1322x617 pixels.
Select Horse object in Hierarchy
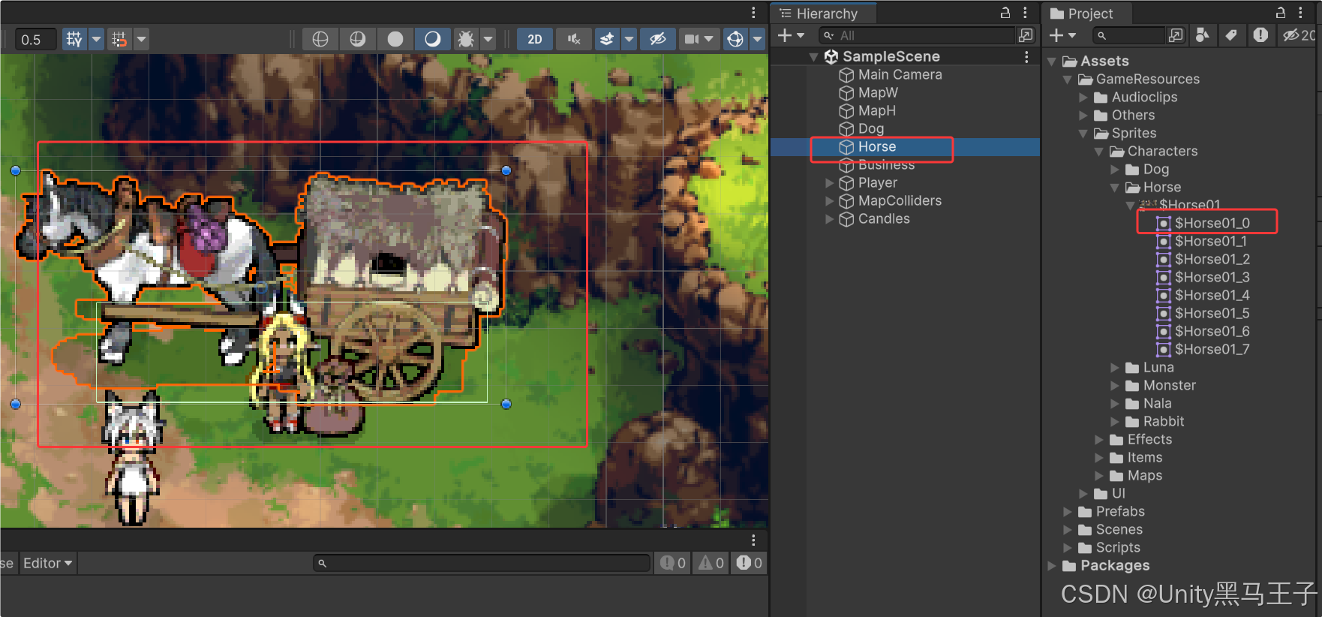point(905,147)
